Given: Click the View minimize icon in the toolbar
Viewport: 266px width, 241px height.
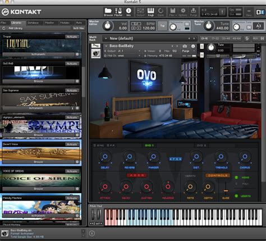Looking at the screenshot, I should pyautogui.click(x=249, y=12).
